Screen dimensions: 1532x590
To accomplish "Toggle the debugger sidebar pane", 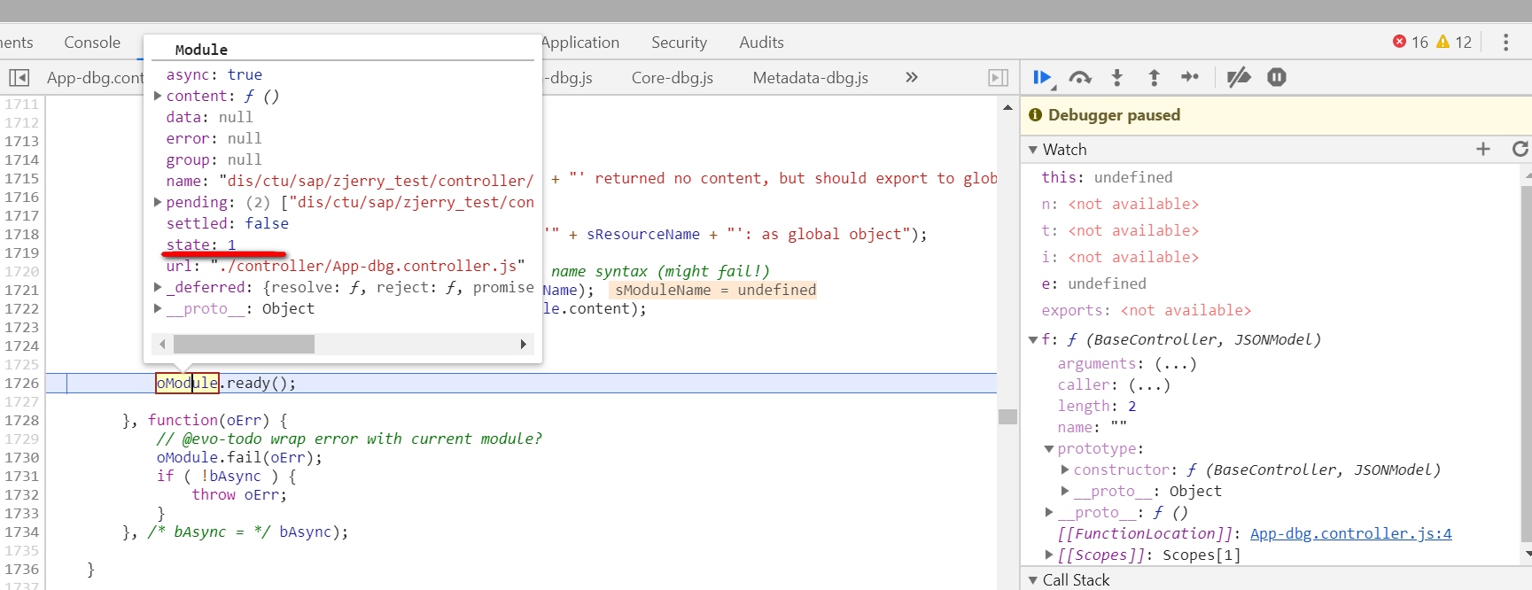I will coord(999,78).
